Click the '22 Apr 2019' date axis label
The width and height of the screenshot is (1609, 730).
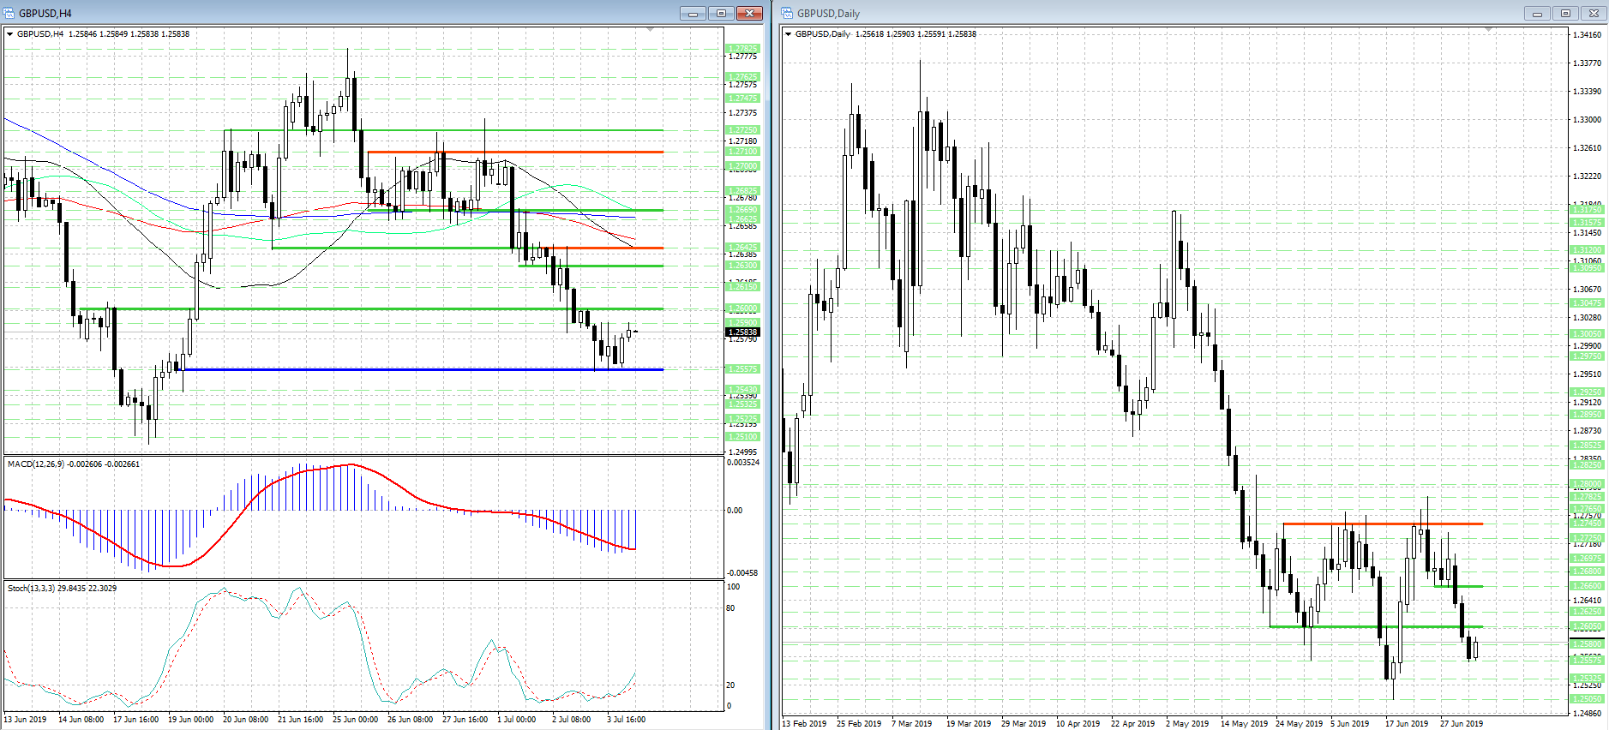point(1132,724)
